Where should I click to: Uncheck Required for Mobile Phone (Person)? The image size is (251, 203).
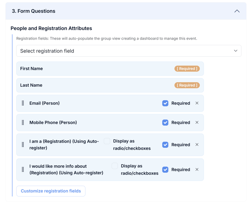click(x=165, y=123)
